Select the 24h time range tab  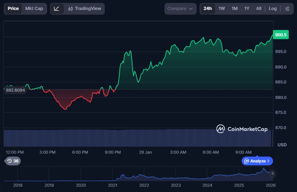click(x=207, y=9)
